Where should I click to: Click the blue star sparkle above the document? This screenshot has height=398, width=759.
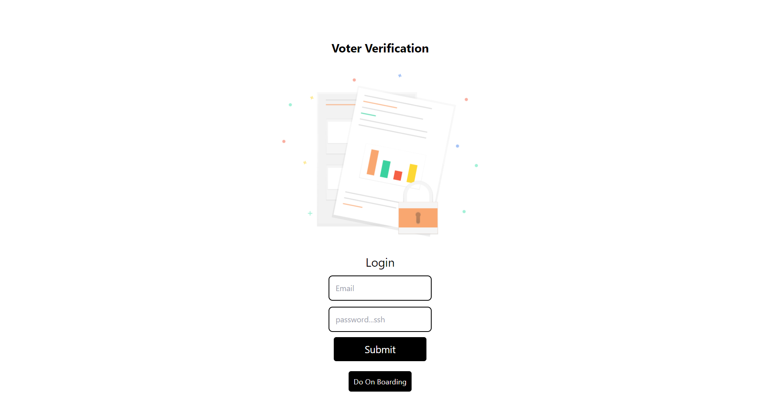(400, 75)
